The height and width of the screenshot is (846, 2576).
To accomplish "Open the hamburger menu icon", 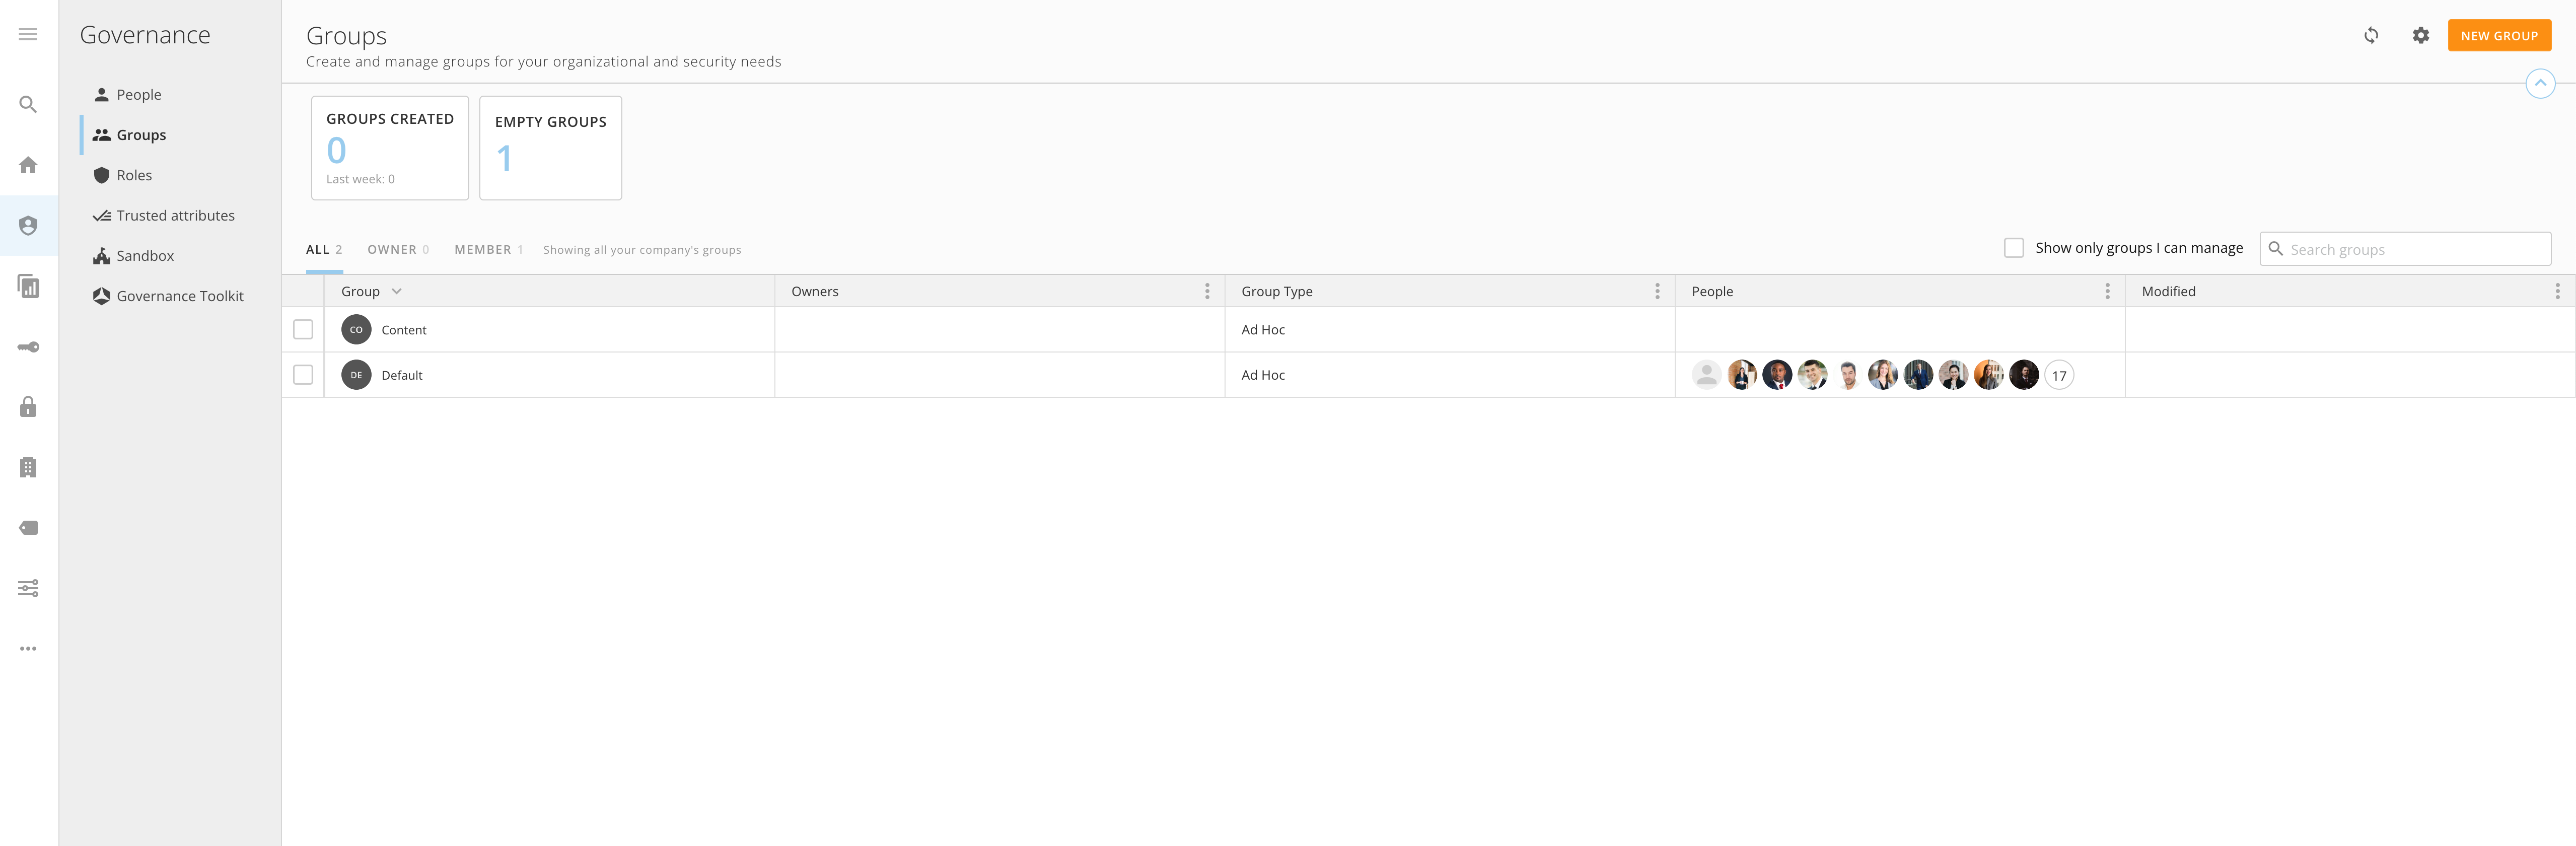I will 28,35.
